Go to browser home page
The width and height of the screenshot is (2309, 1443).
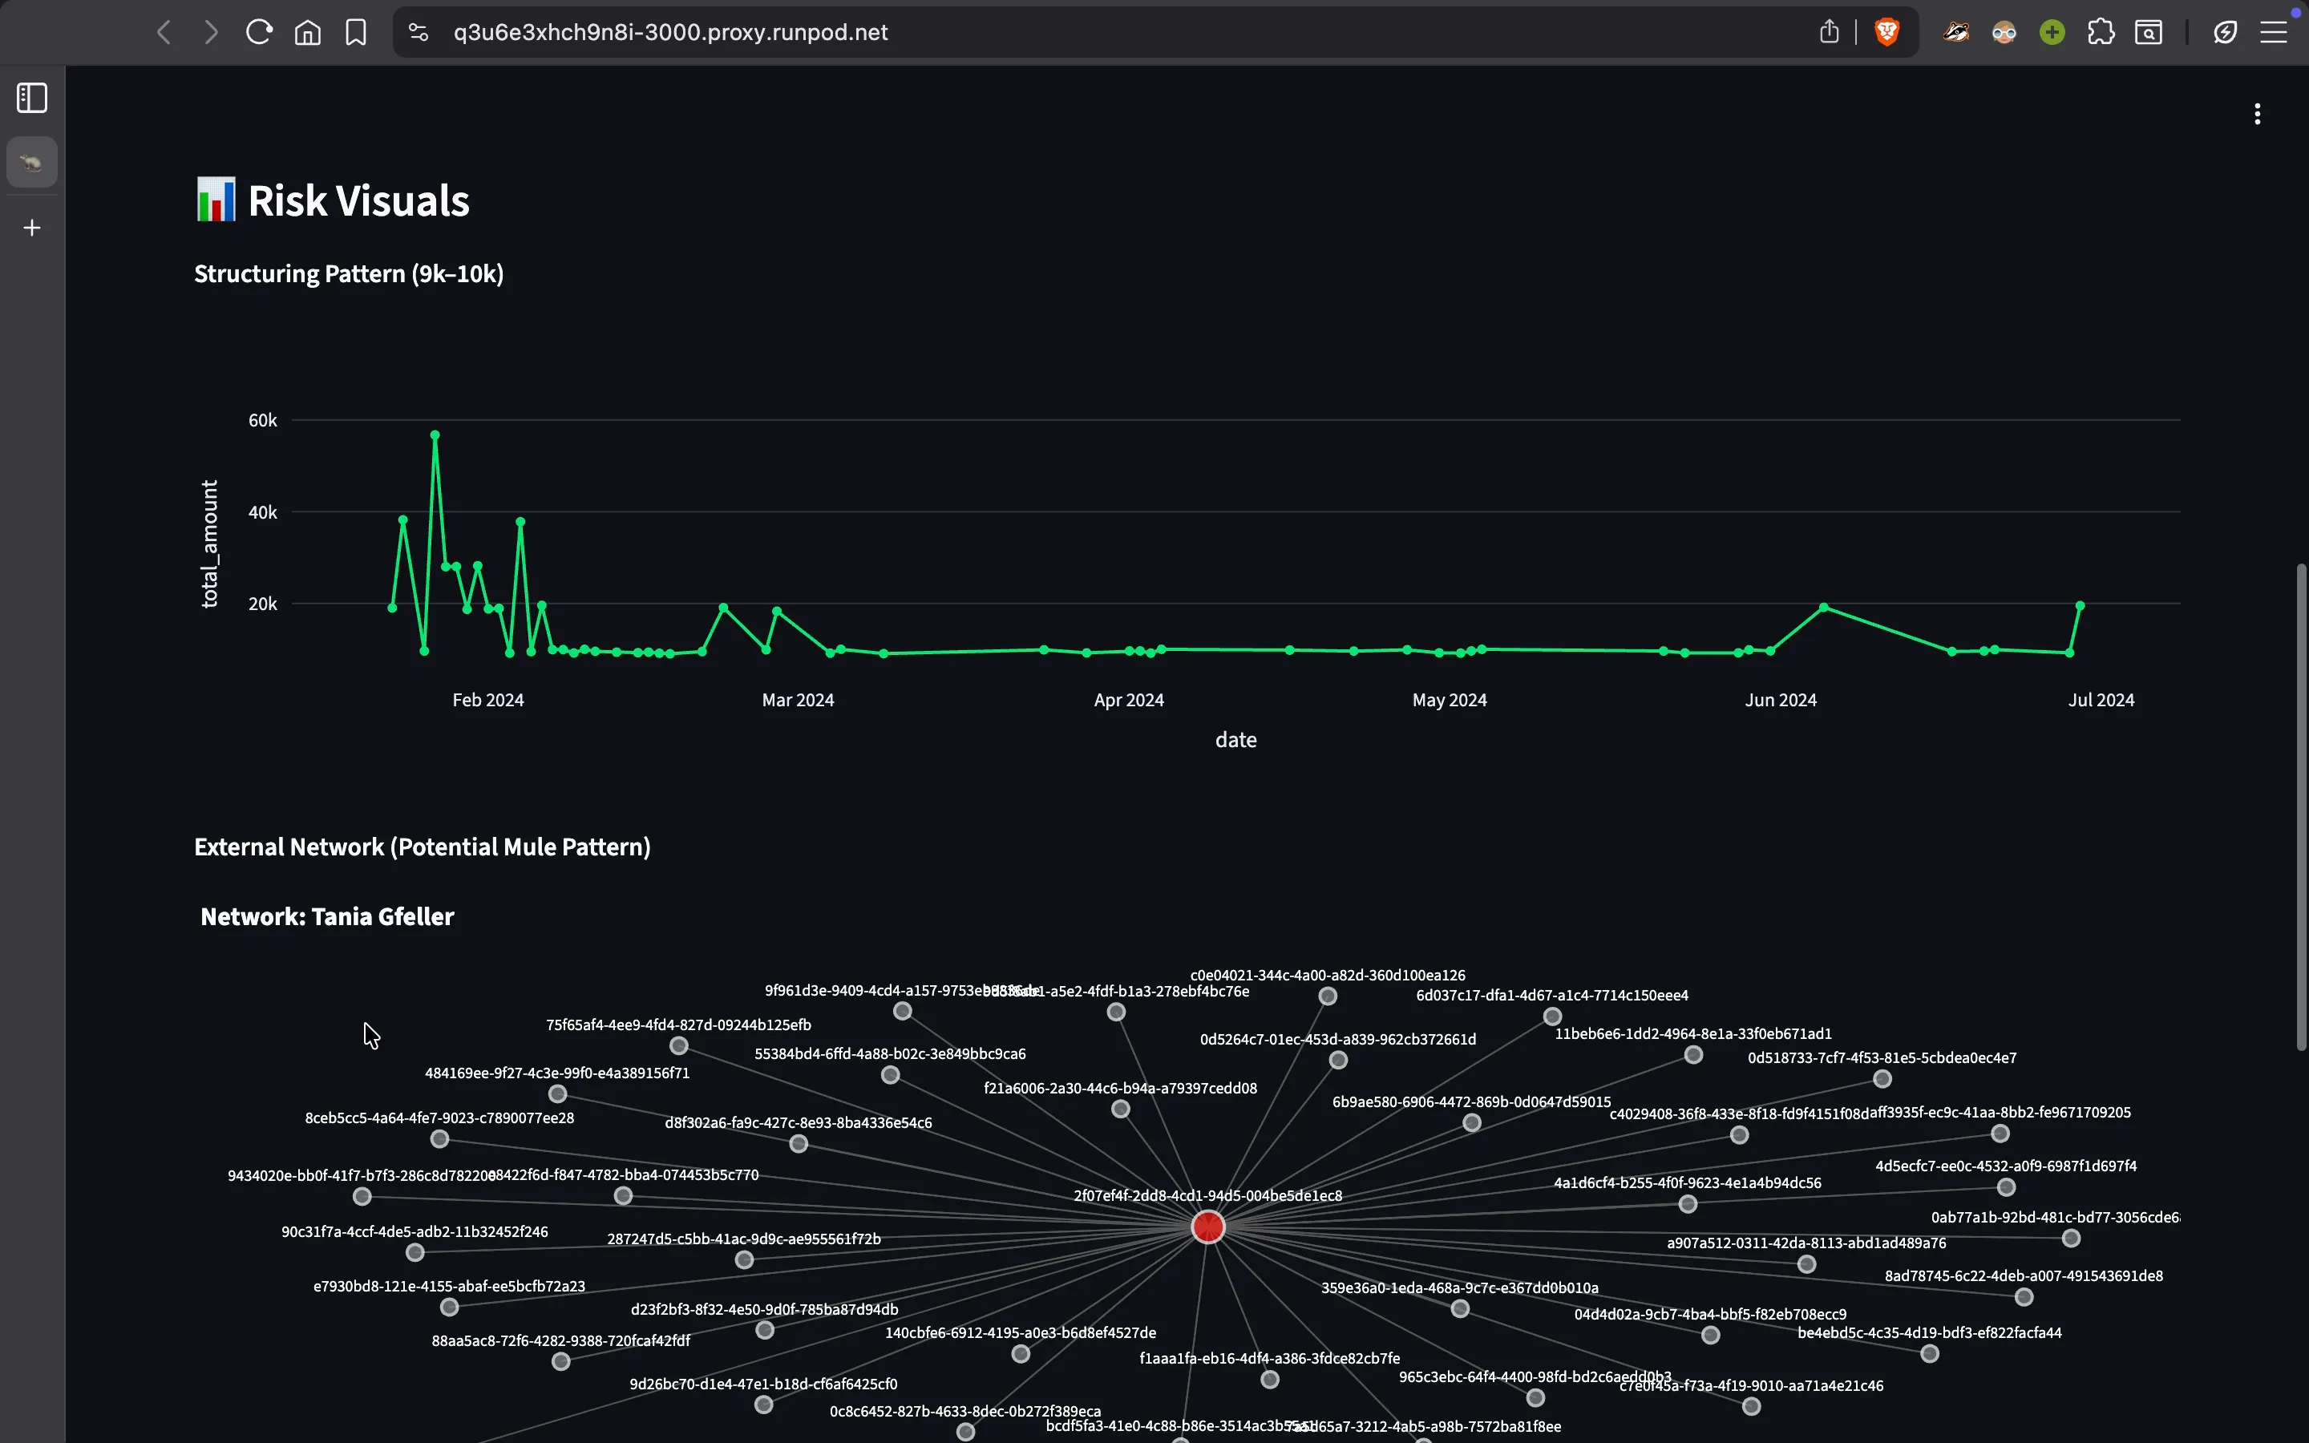[x=307, y=32]
